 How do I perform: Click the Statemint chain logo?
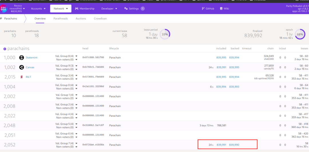[x=21, y=58]
